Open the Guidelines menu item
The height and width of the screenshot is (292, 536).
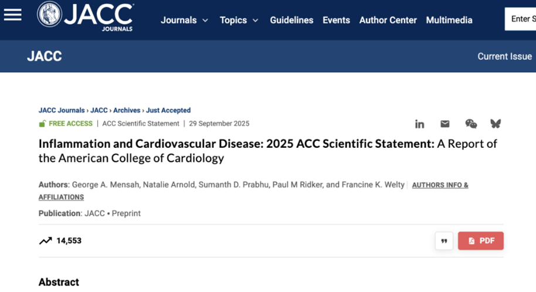[291, 20]
